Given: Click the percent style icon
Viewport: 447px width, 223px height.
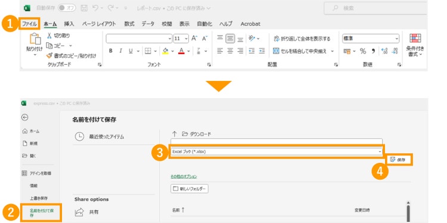Looking at the screenshot, I should pyautogui.click(x=363, y=51).
